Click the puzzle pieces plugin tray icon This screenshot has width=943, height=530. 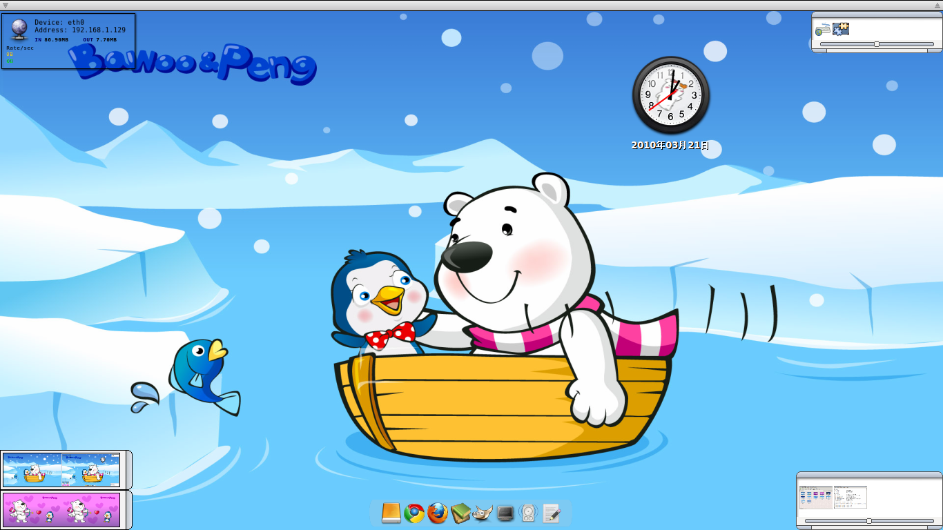coord(841,29)
